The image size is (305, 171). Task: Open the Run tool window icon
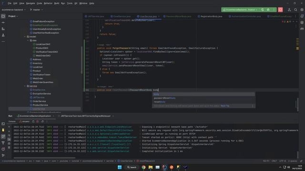3,136
